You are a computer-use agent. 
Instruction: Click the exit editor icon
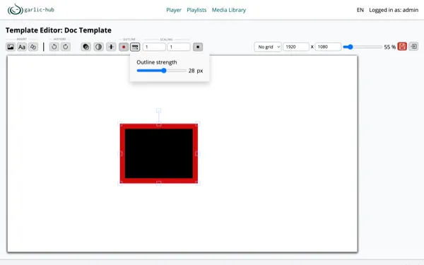point(413,47)
